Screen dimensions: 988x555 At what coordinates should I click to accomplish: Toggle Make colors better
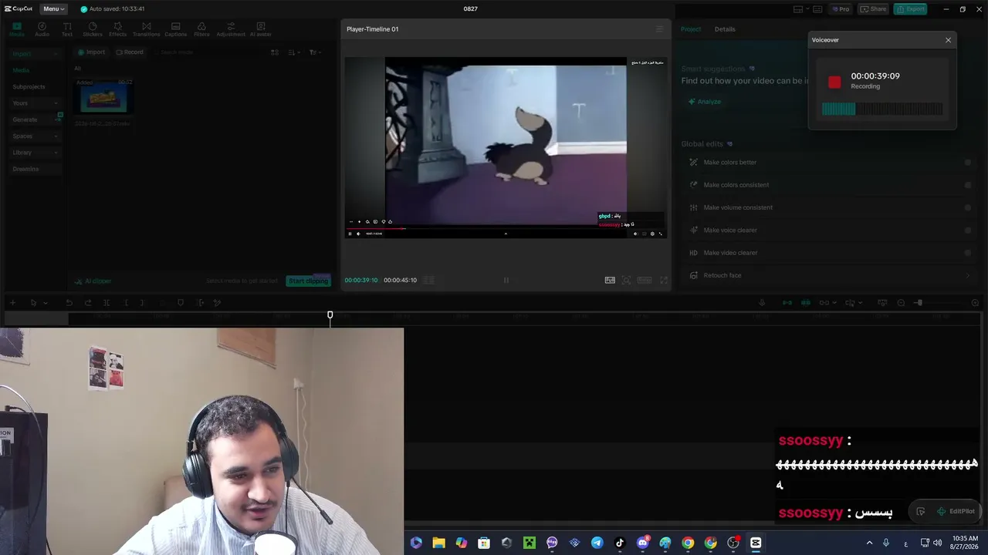tap(967, 163)
